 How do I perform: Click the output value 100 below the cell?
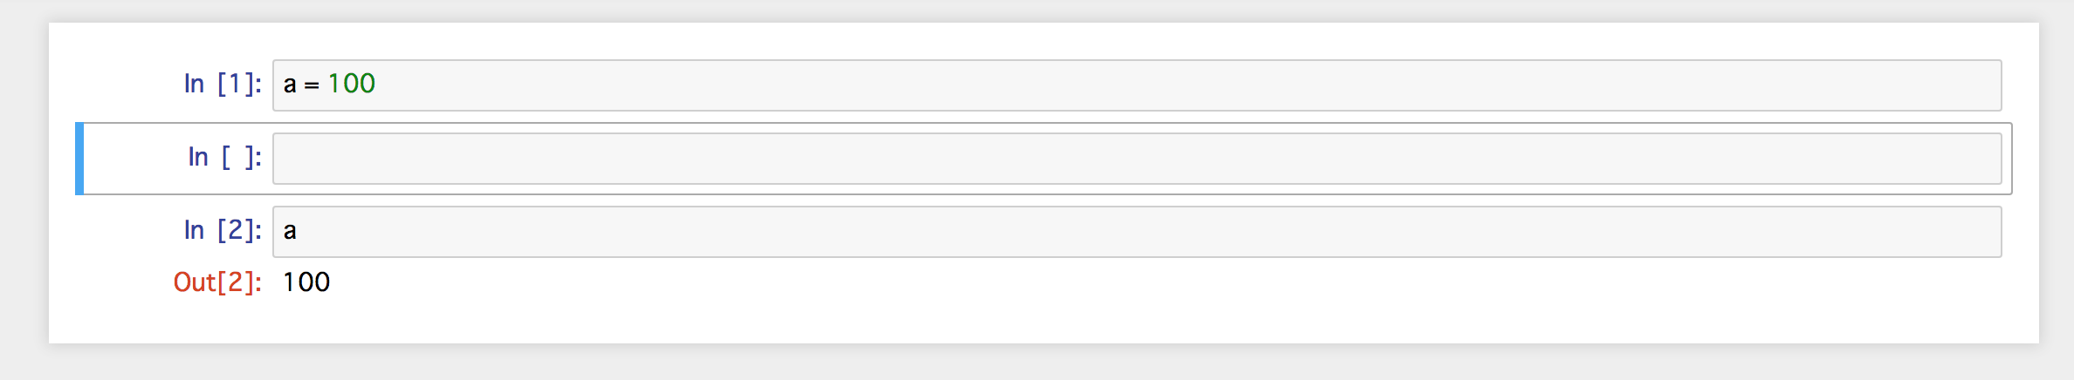click(x=306, y=282)
